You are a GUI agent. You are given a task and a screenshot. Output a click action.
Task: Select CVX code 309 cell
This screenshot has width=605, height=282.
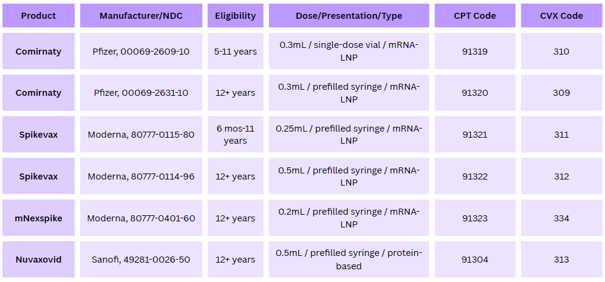(561, 93)
